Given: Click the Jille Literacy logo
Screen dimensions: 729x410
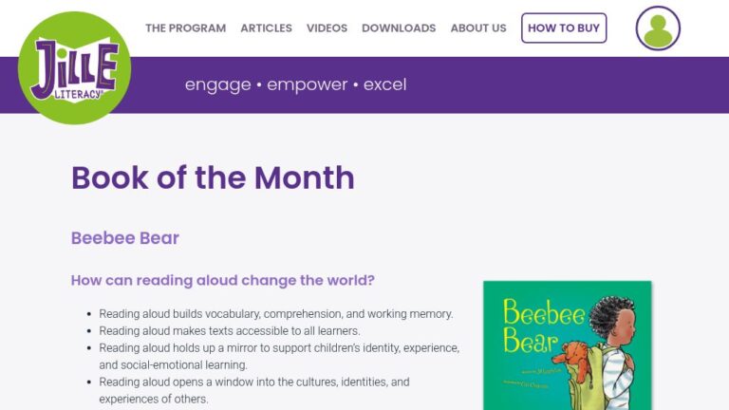Looking at the screenshot, I should (x=74, y=67).
